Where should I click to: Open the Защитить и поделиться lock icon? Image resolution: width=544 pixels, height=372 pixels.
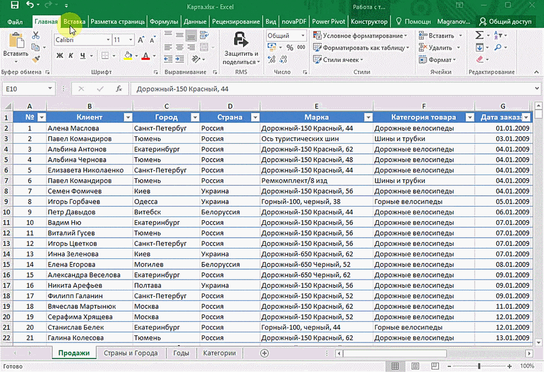[x=240, y=40]
